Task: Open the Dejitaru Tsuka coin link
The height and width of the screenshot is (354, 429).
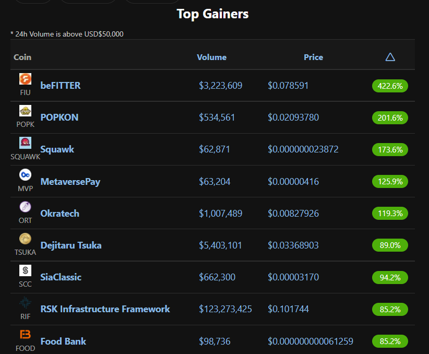Action: point(71,245)
